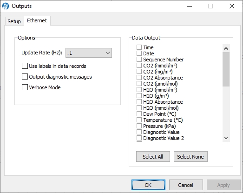Select the Ethernet tab
This screenshot has height=193, width=243.
pos(37,20)
